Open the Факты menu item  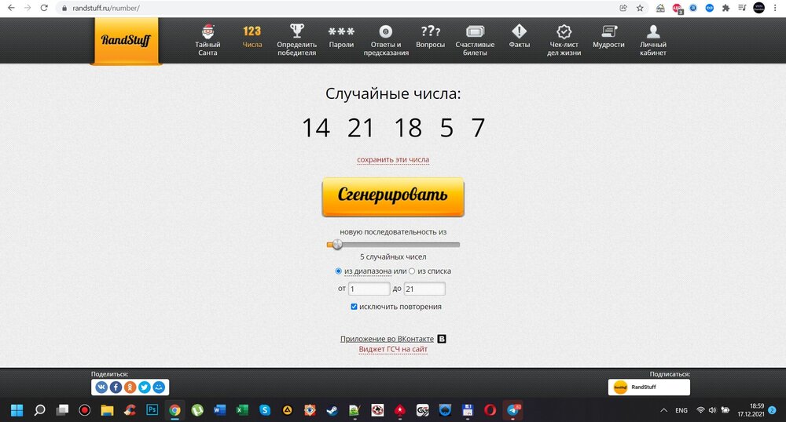pyautogui.click(x=519, y=39)
